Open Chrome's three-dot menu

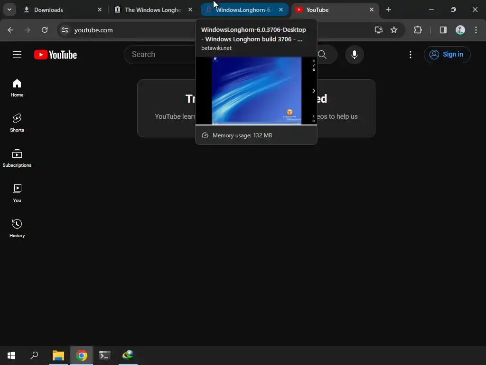point(476,30)
